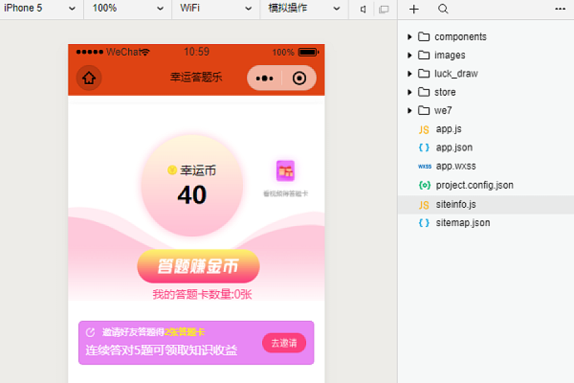Open the 100% zoom dropdown
Screen dimensions: 574x383
point(127,8)
